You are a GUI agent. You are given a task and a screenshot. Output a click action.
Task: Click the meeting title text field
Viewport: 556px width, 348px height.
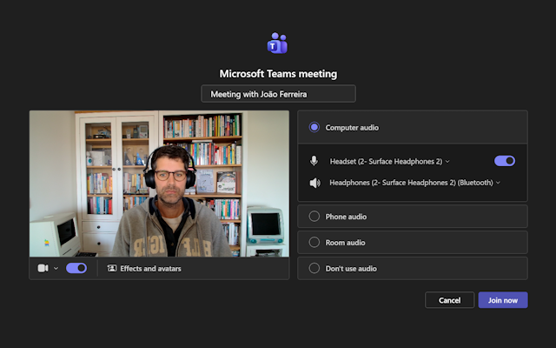point(278,94)
